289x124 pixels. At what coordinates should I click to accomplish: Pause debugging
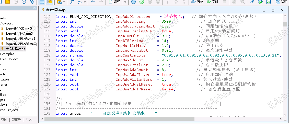pos(150,2)
